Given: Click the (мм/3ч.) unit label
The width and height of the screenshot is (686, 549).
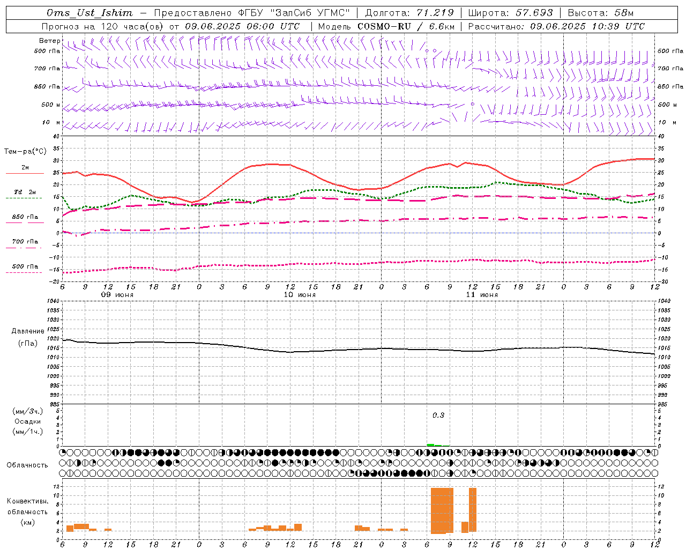Looking at the screenshot, I should click(28, 411).
